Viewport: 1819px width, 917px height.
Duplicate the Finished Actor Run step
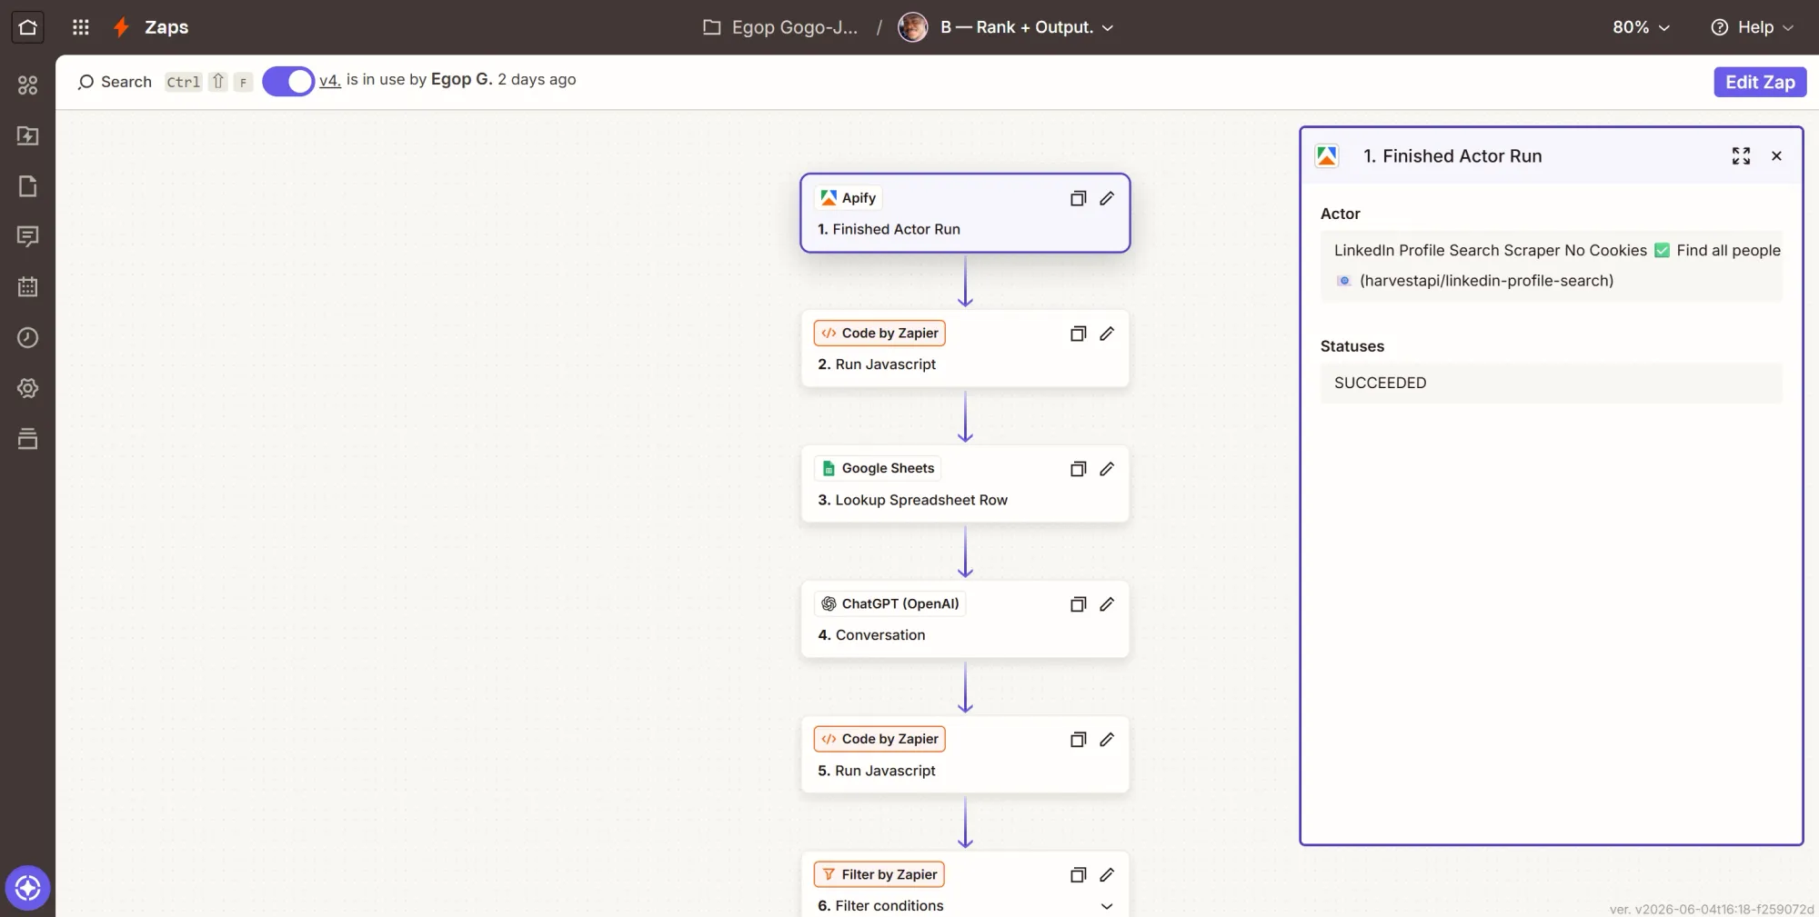(1078, 198)
